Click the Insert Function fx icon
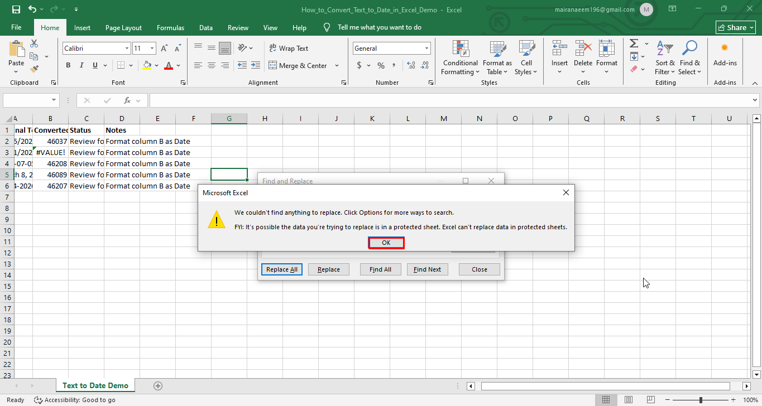Viewport: 762px width, 406px height. (127, 100)
